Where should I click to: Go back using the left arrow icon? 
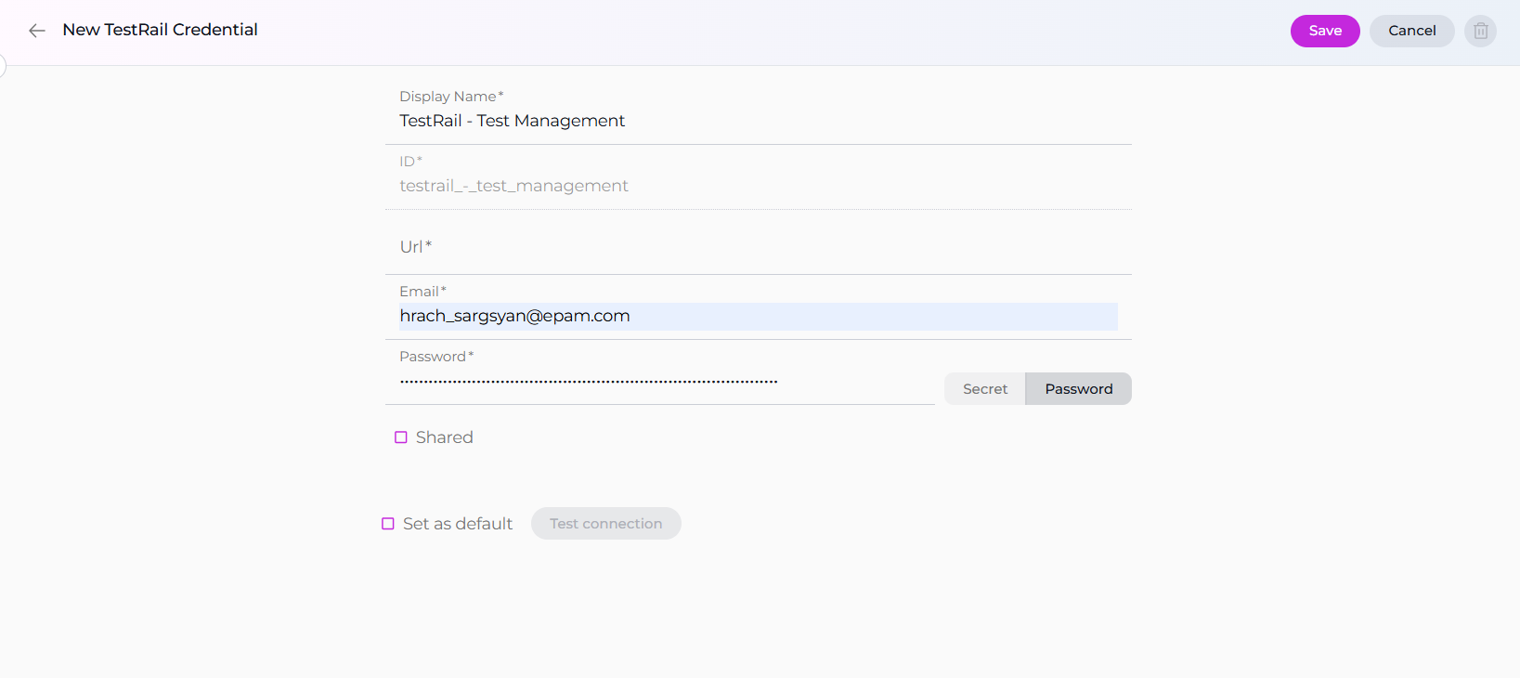tap(37, 31)
